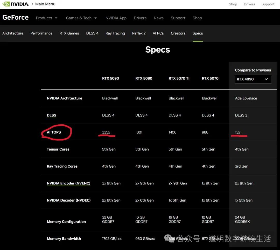Click the Main Menu breadcrumb
280x250 pixels.
tap(45, 4)
